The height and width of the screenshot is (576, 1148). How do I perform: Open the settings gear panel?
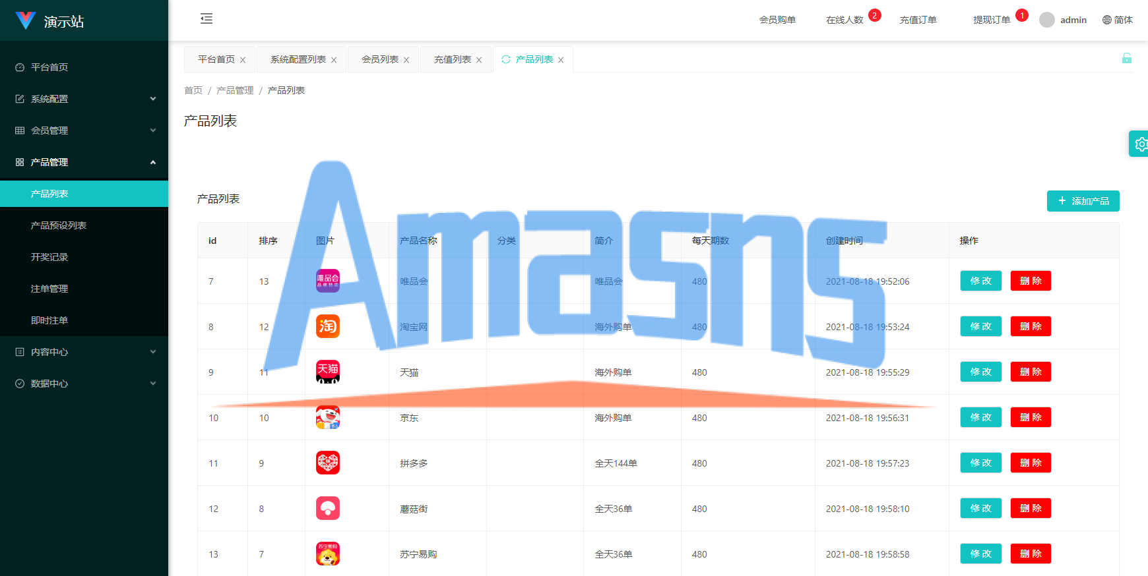tap(1140, 144)
